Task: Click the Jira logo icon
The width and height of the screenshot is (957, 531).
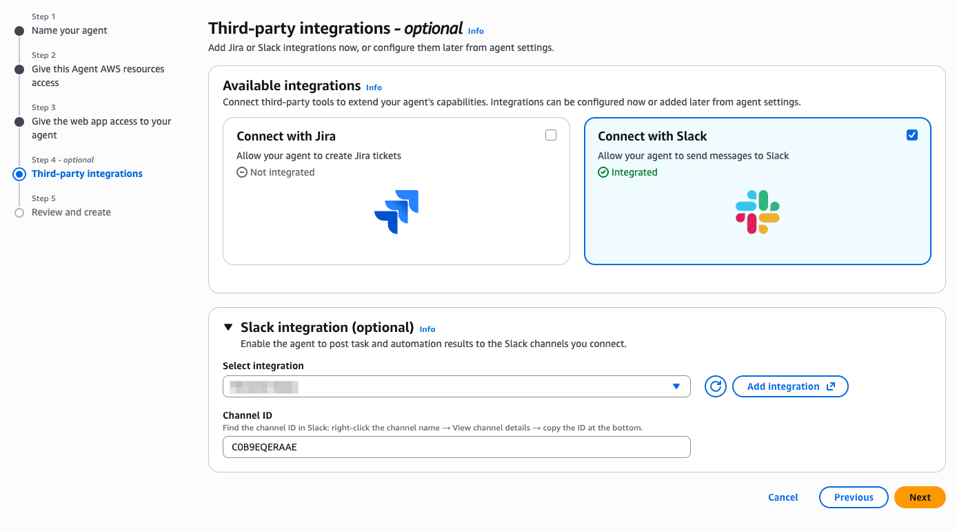Action: click(x=396, y=211)
